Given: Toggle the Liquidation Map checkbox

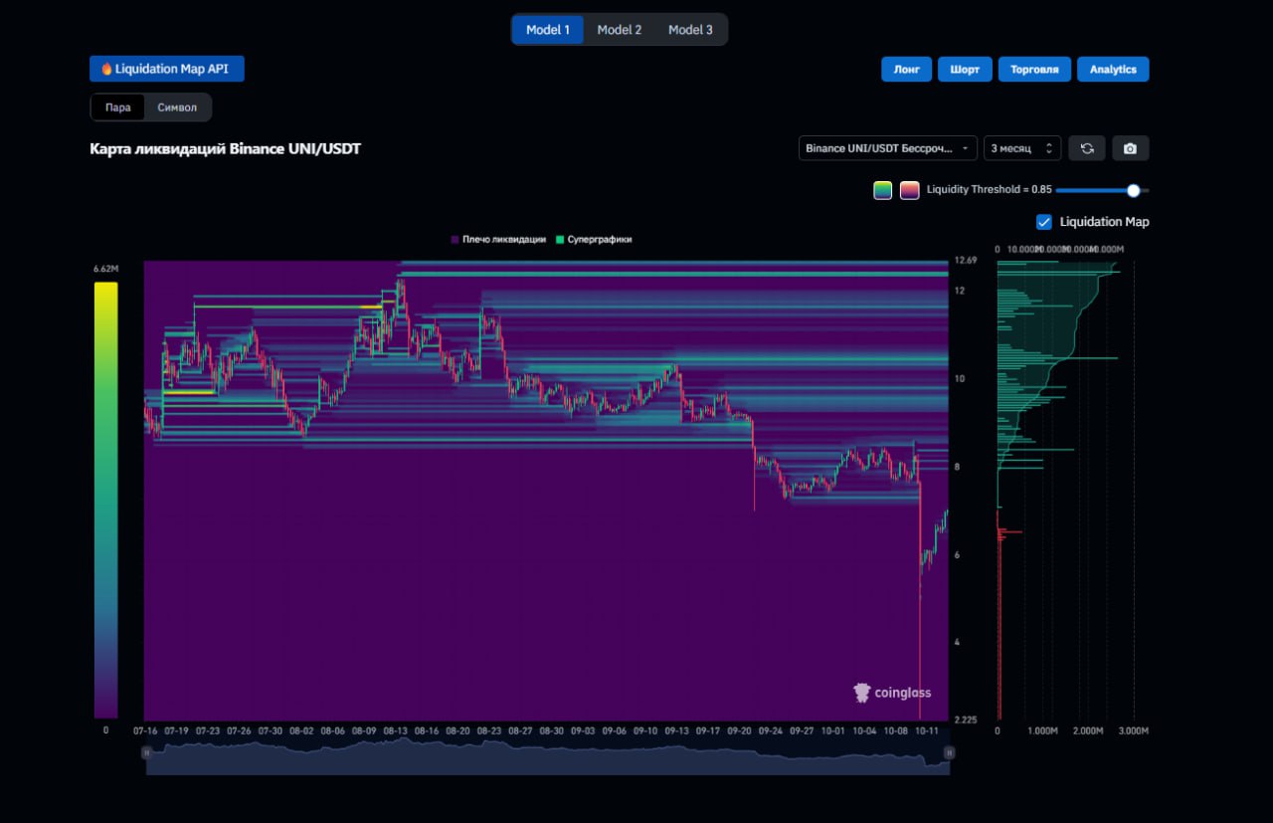Looking at the screenshot, I should coord(1044,222).
